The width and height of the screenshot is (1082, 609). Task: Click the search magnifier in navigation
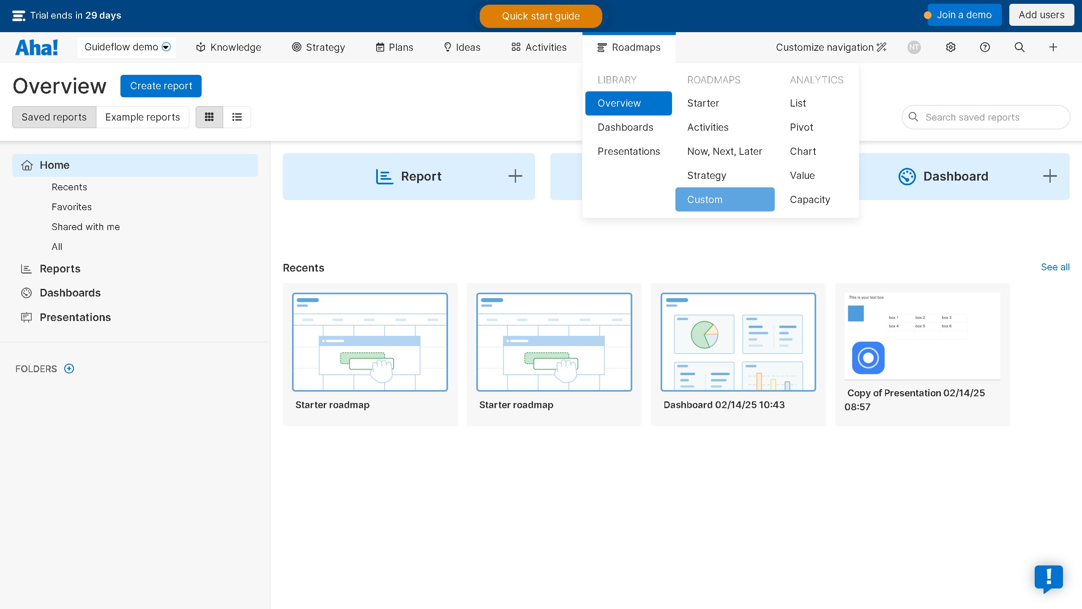(1019, 47)
